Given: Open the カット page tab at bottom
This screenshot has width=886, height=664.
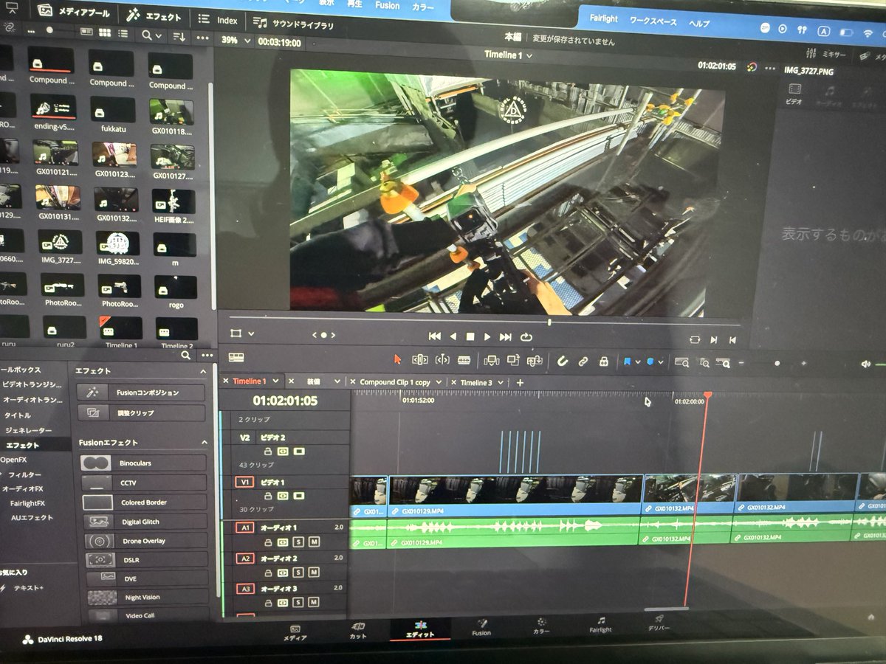Looking at the screenshot, I should point(358,629).
